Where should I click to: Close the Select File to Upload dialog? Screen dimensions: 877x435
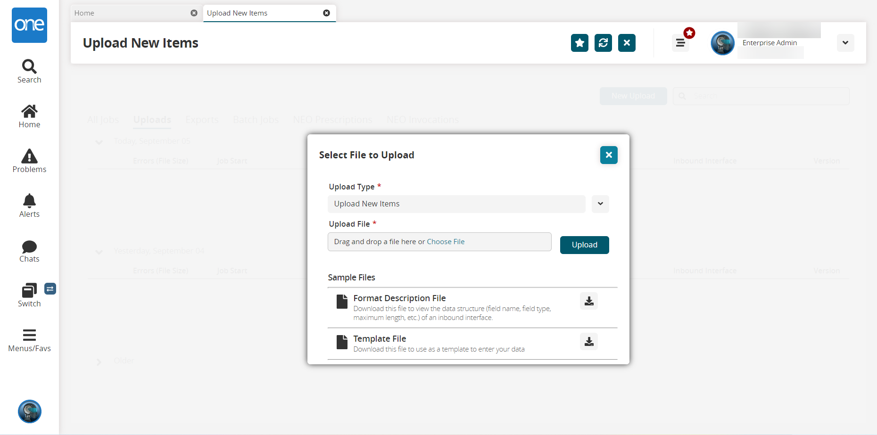609,155
